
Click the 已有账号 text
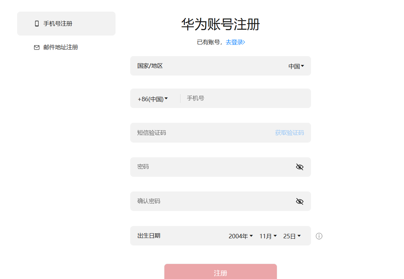208,42
